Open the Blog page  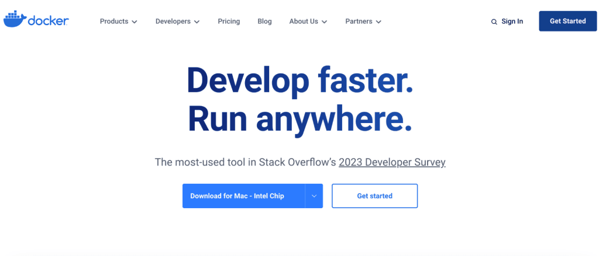pyautogui.click(x=264, y=22)
